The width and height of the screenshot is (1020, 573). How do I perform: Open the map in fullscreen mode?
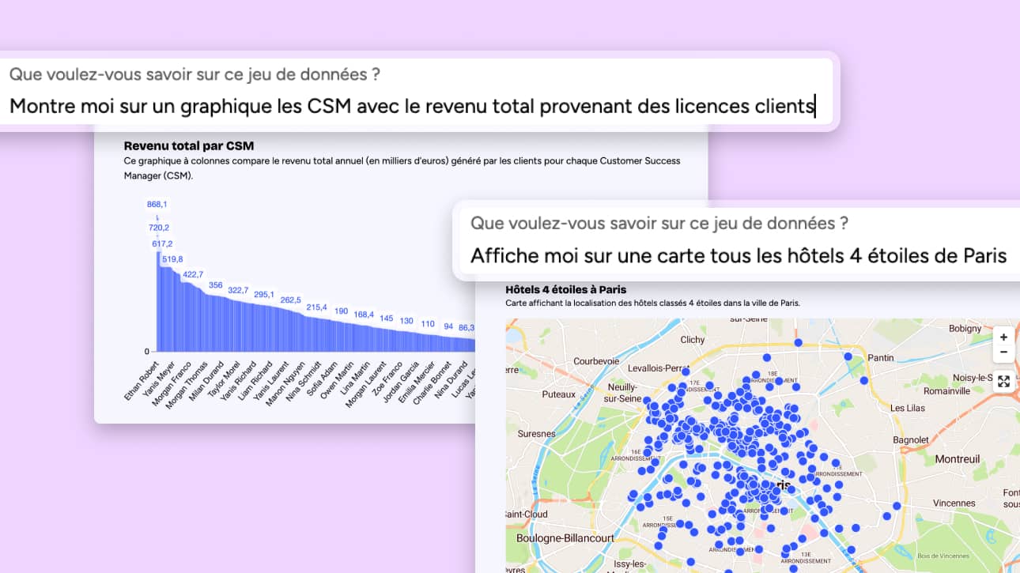pyautogui.click(x=1003, y=382)
